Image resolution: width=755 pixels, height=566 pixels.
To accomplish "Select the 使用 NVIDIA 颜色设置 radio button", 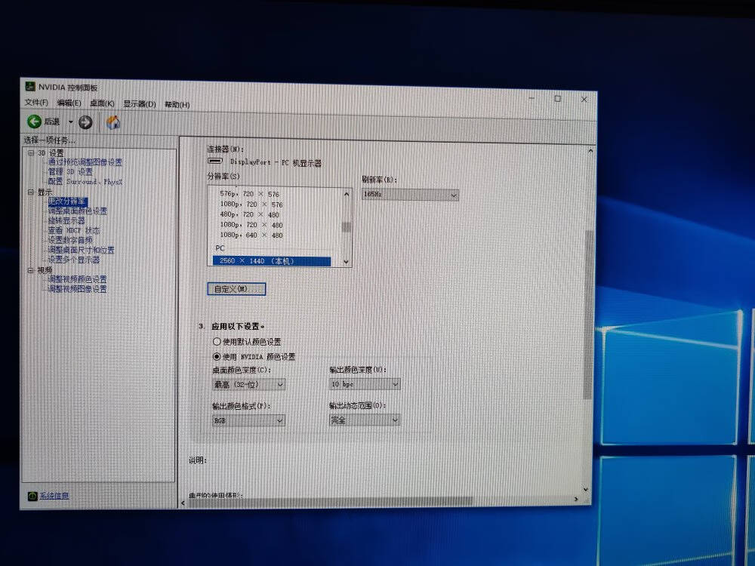I will point(217,357).
